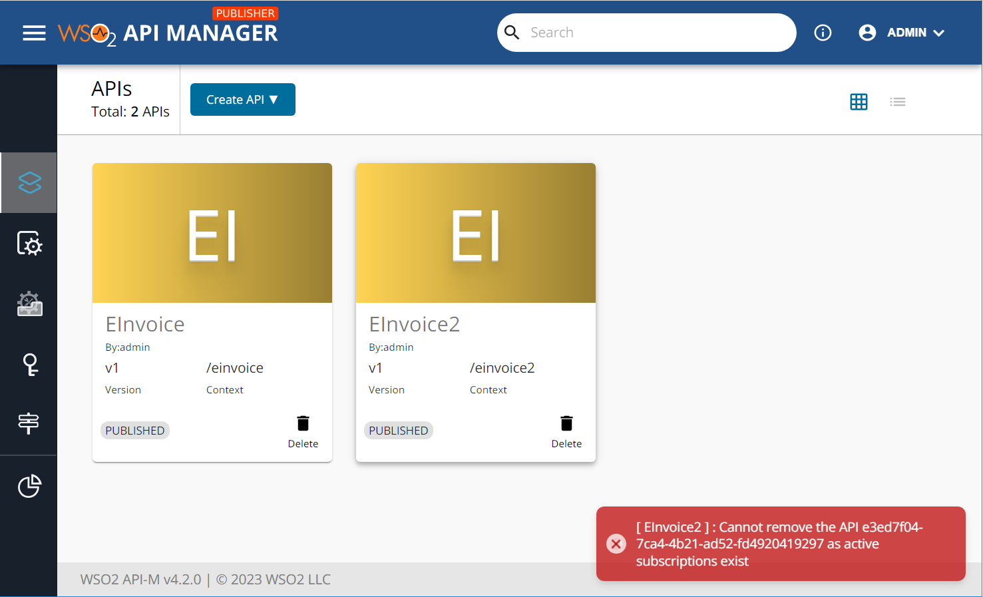Viewport: 983px width, 597px height.
Task: Open EInvoice API thumbnail
Action: click(x=212, y=233)
